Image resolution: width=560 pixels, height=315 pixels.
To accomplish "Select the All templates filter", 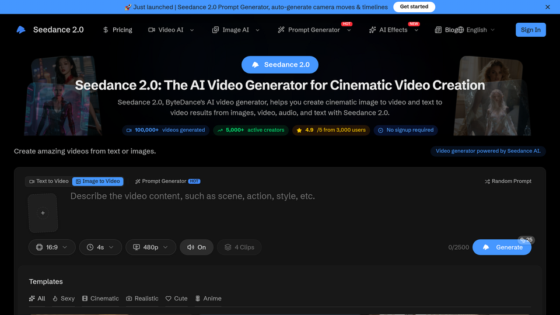I will tap(37, 299).
